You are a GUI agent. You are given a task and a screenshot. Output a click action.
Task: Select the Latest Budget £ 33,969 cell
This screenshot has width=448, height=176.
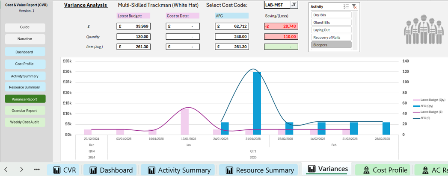pyautogui.click(x=134, y=26)
